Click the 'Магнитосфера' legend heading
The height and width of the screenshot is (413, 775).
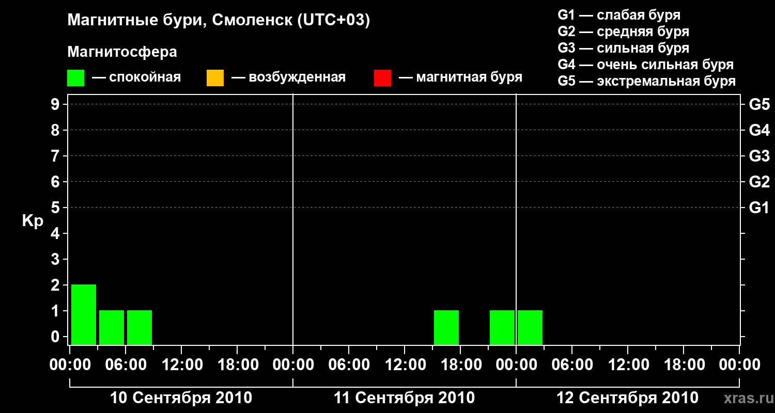(x=122, y=52)
